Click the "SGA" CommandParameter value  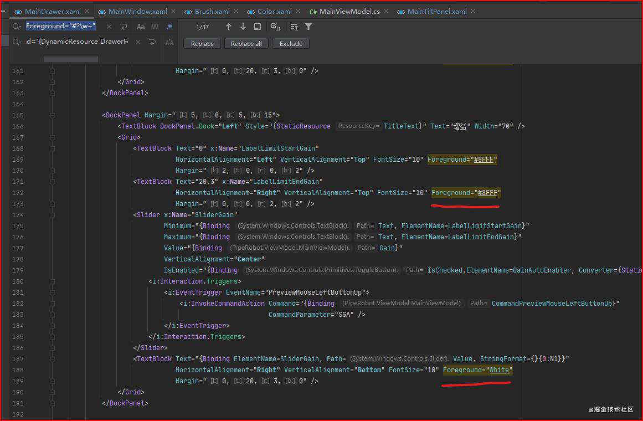coord(344,315)
